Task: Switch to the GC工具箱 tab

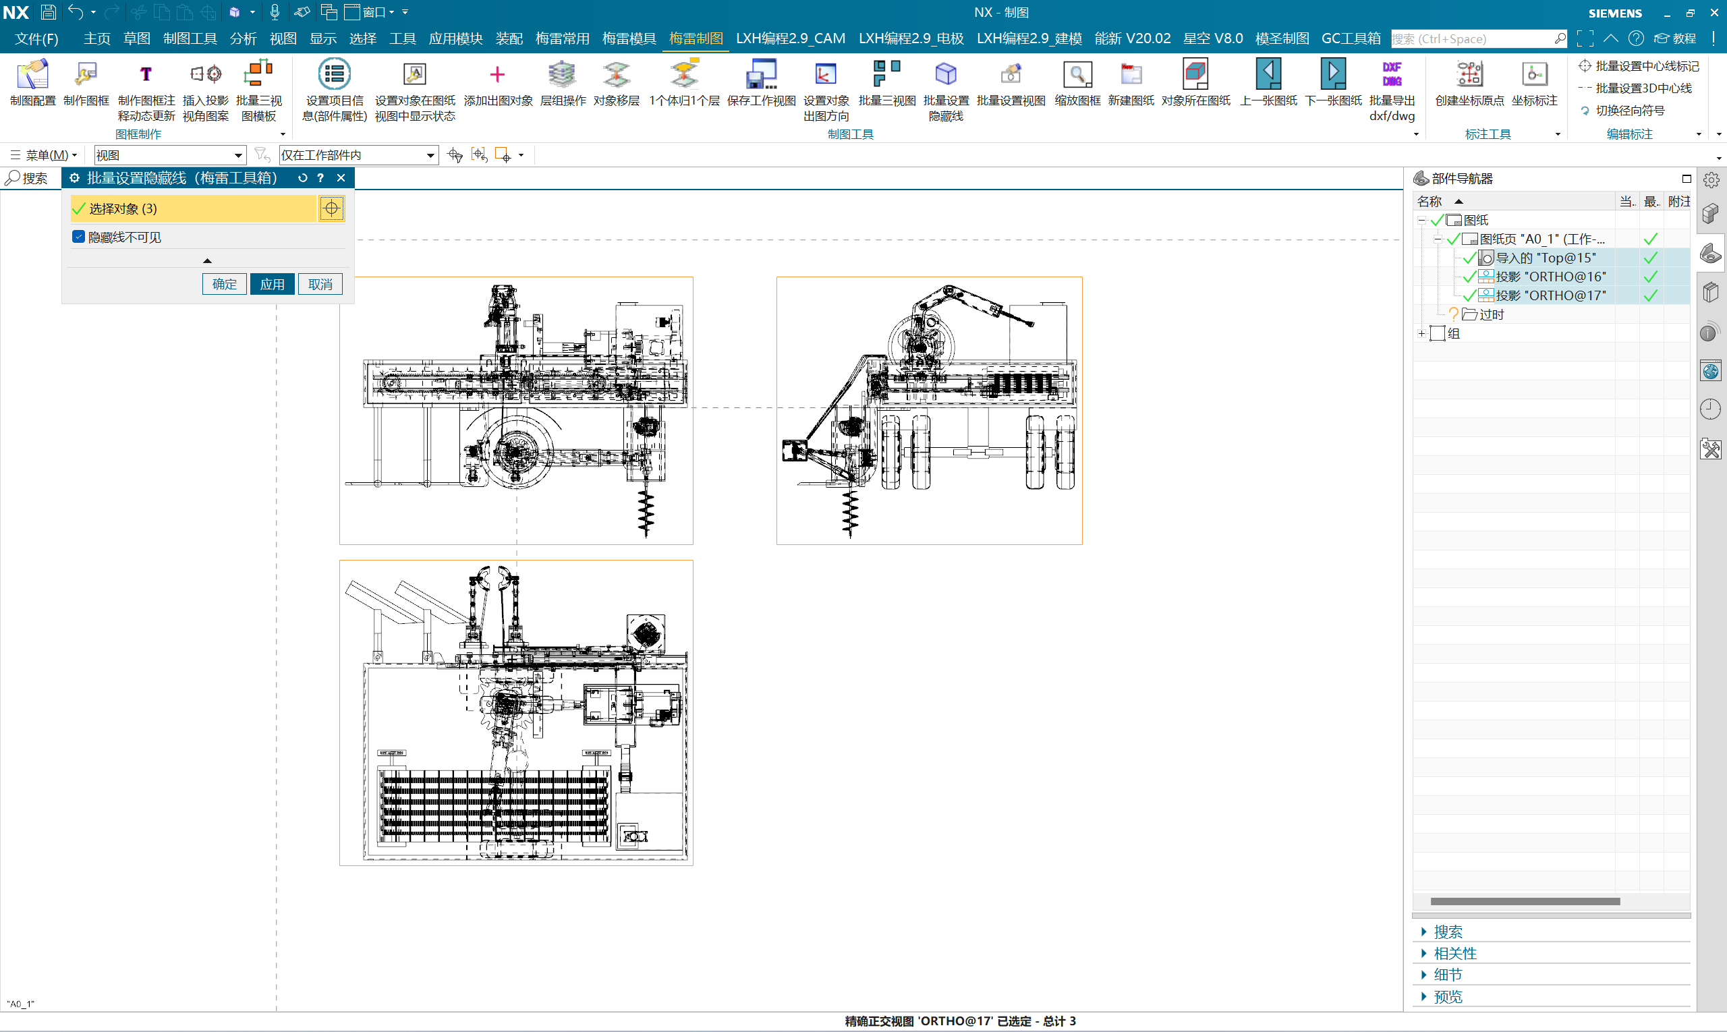Action: pos(1351,38)
